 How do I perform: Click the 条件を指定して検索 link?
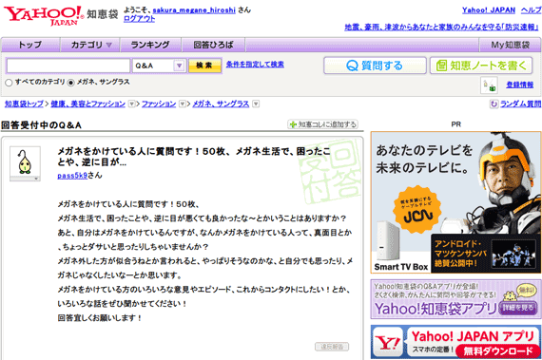point(255,65)
